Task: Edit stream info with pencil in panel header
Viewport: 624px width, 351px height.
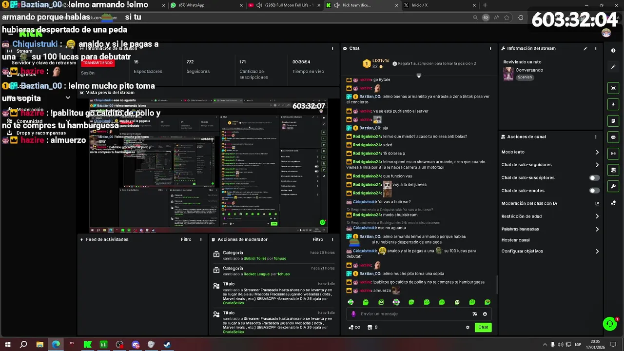Action: point(585,48)
